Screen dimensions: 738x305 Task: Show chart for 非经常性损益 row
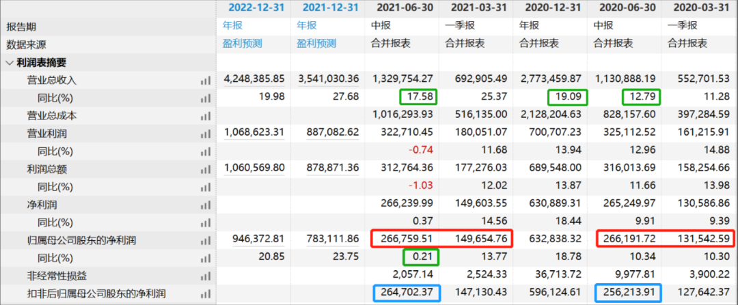[x=205, y=276]
